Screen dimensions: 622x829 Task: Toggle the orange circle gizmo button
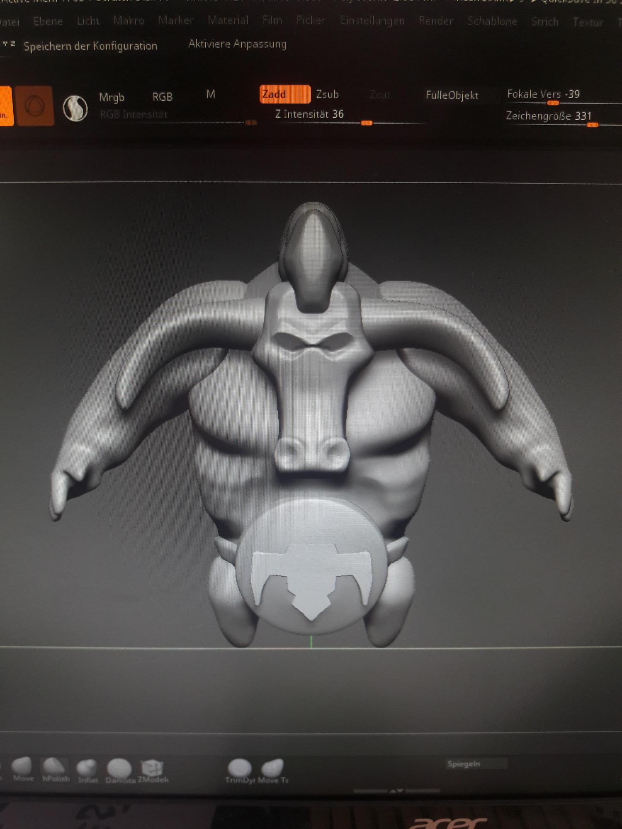[x=35, y=106]
